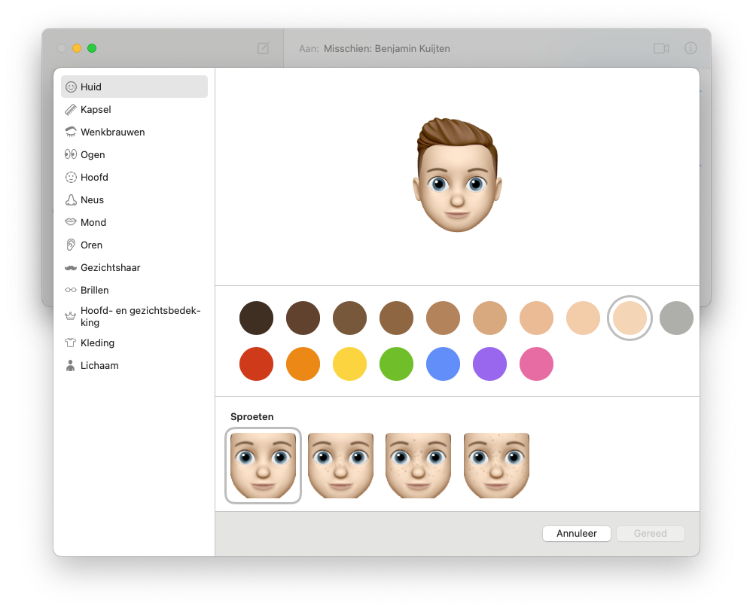The height and width of the screenshot is (612, 753).
Task: Choose the Ogen eyes icon
Action: click(x=71, y=154)
